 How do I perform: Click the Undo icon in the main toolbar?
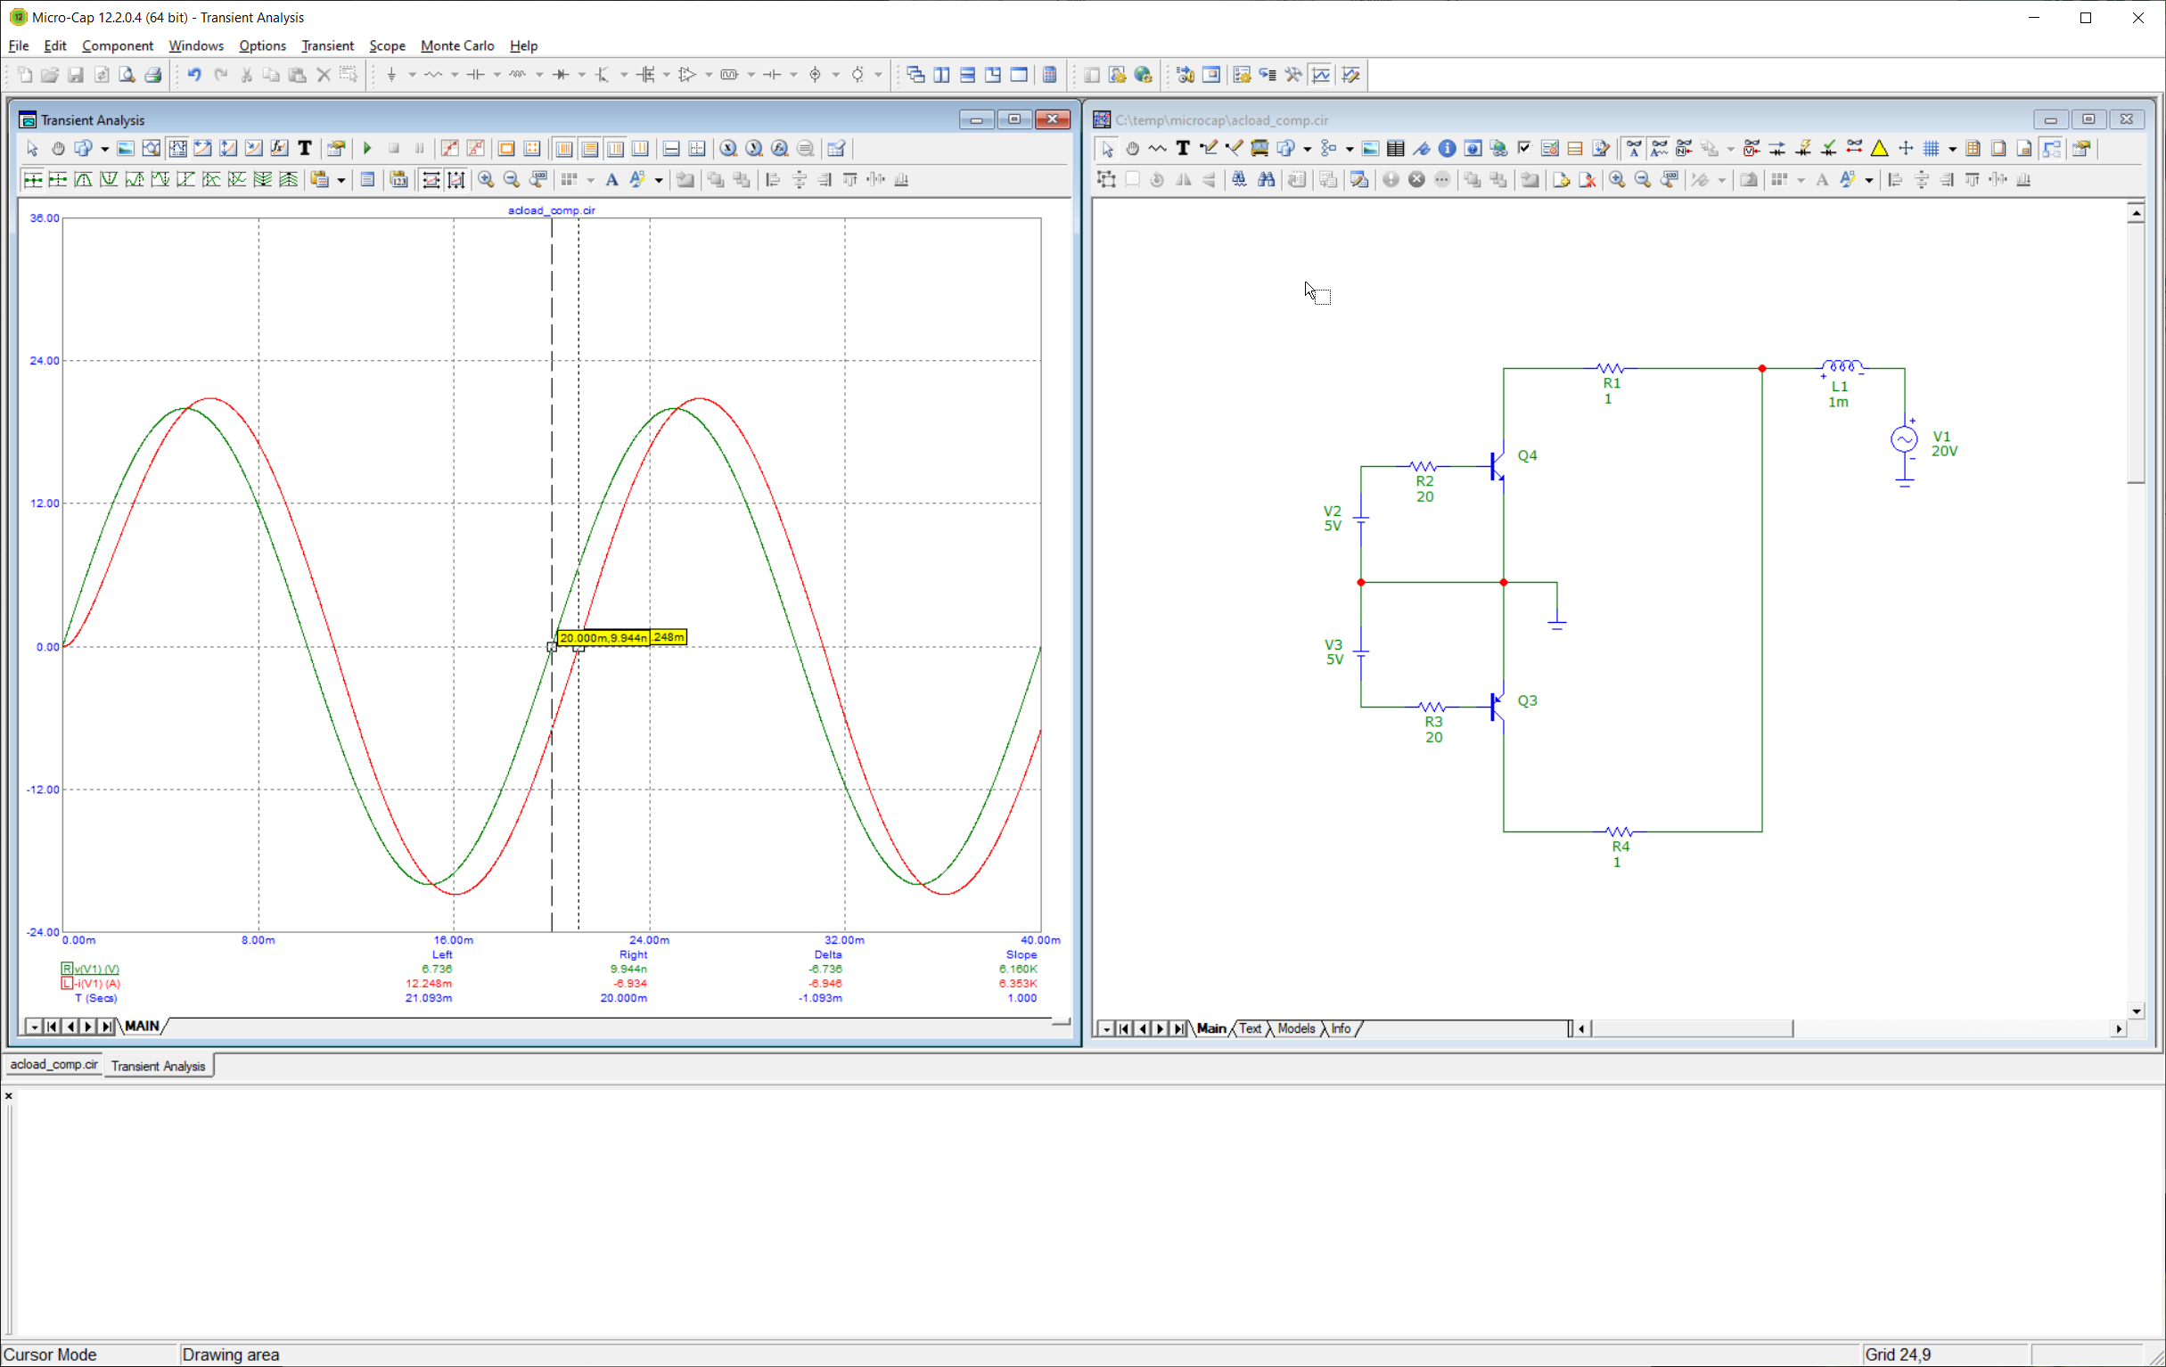pos(194,75)
